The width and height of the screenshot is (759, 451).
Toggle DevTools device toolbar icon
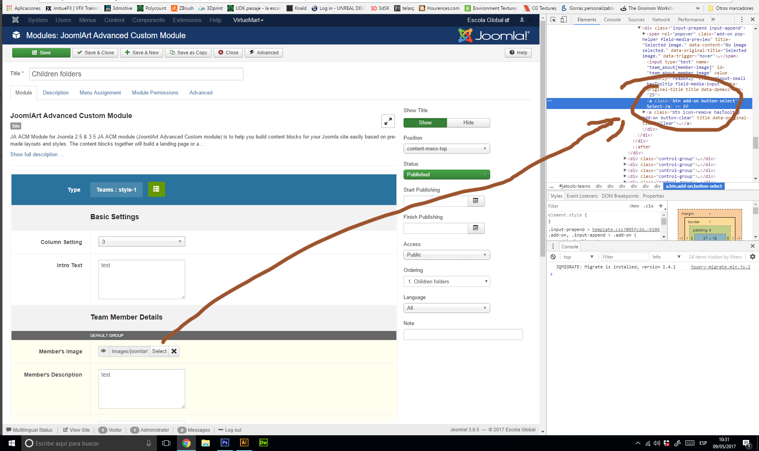click(564, 20)
